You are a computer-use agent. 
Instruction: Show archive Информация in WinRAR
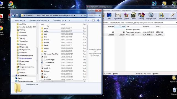point(151,16)
